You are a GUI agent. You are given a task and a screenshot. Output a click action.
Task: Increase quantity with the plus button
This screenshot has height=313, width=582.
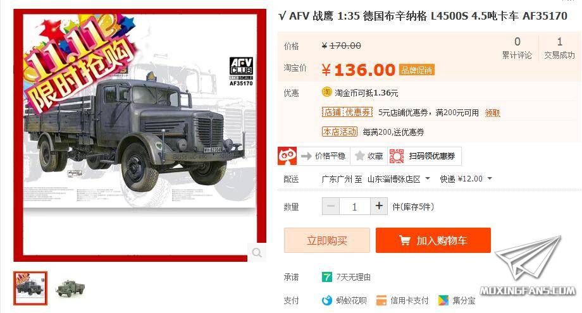[379, 206]
